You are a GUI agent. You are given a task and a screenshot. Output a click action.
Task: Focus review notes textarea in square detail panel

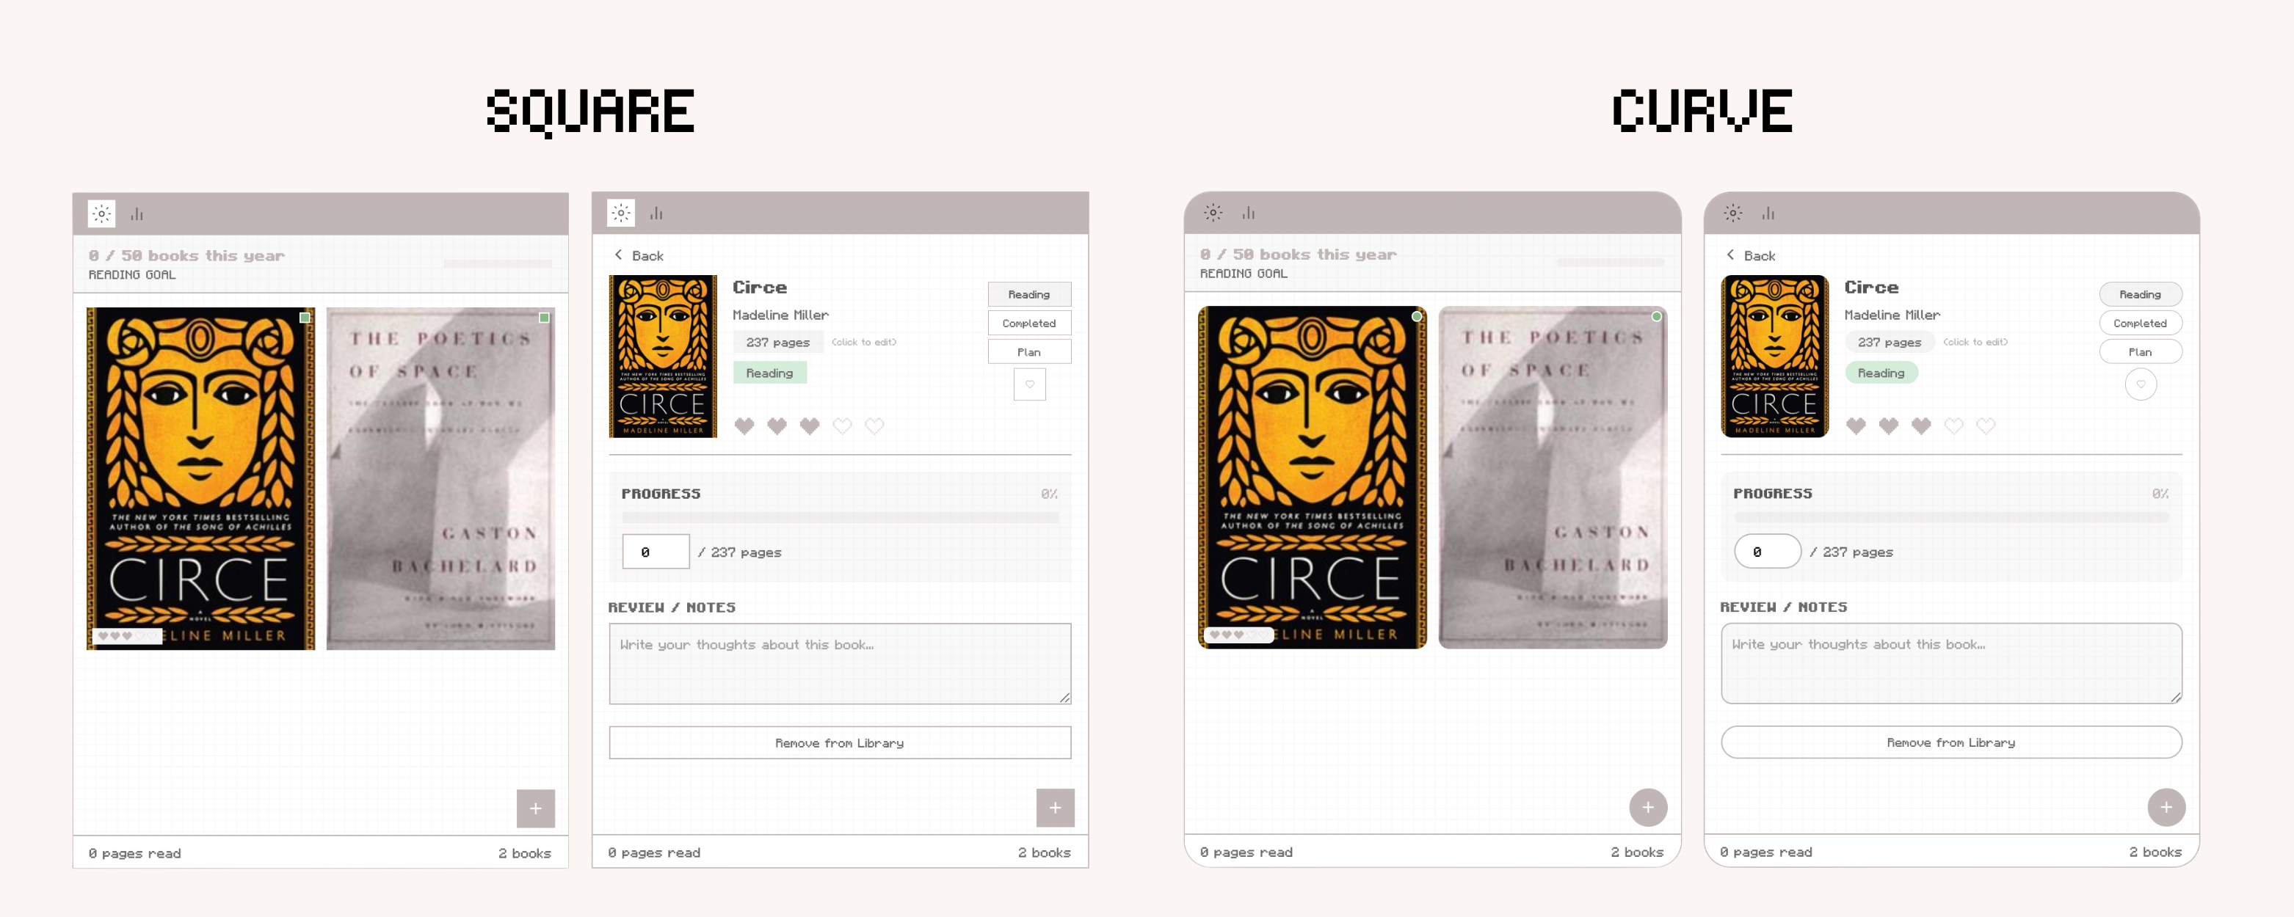pyautogui.click(x=840, y=664)
